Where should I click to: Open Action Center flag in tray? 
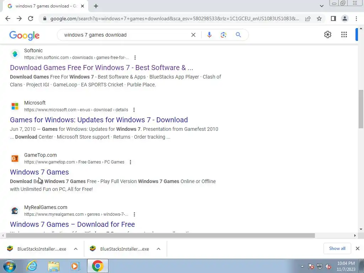pos(311,267)
